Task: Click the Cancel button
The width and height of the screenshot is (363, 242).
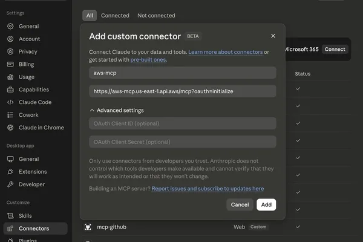Action: (240, 204)
